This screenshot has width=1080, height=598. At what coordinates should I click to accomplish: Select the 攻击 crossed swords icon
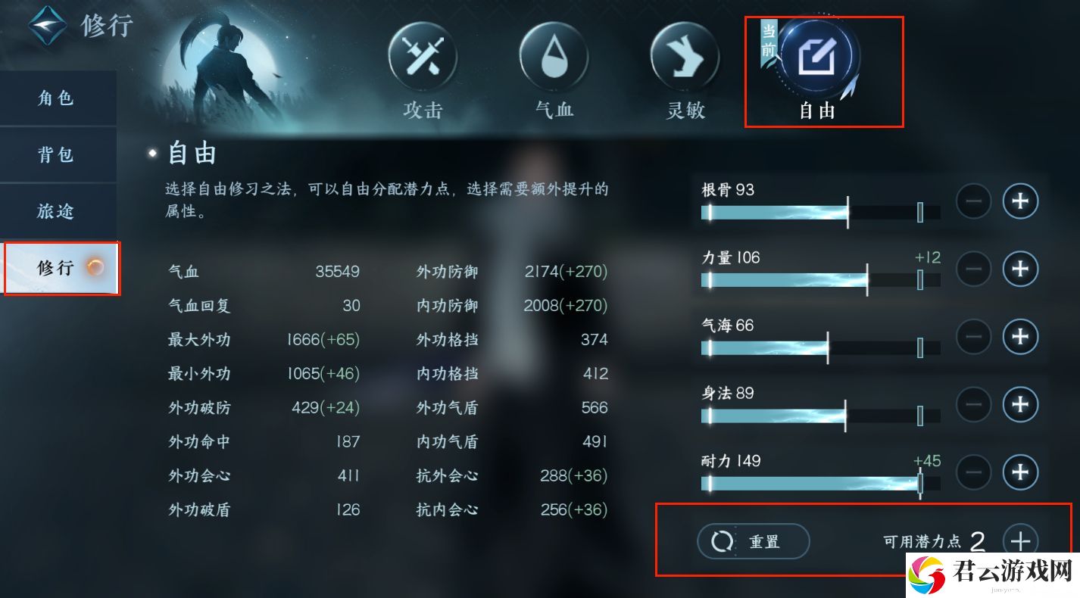tap(423, 57)
